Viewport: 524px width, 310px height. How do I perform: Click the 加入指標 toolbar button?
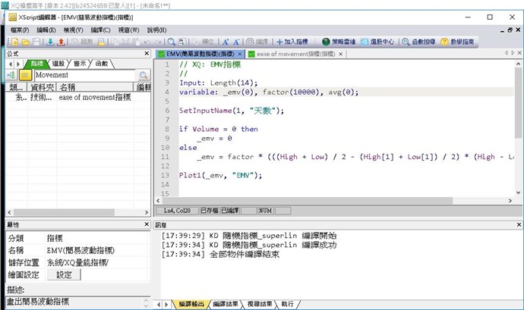click(292, 42)
